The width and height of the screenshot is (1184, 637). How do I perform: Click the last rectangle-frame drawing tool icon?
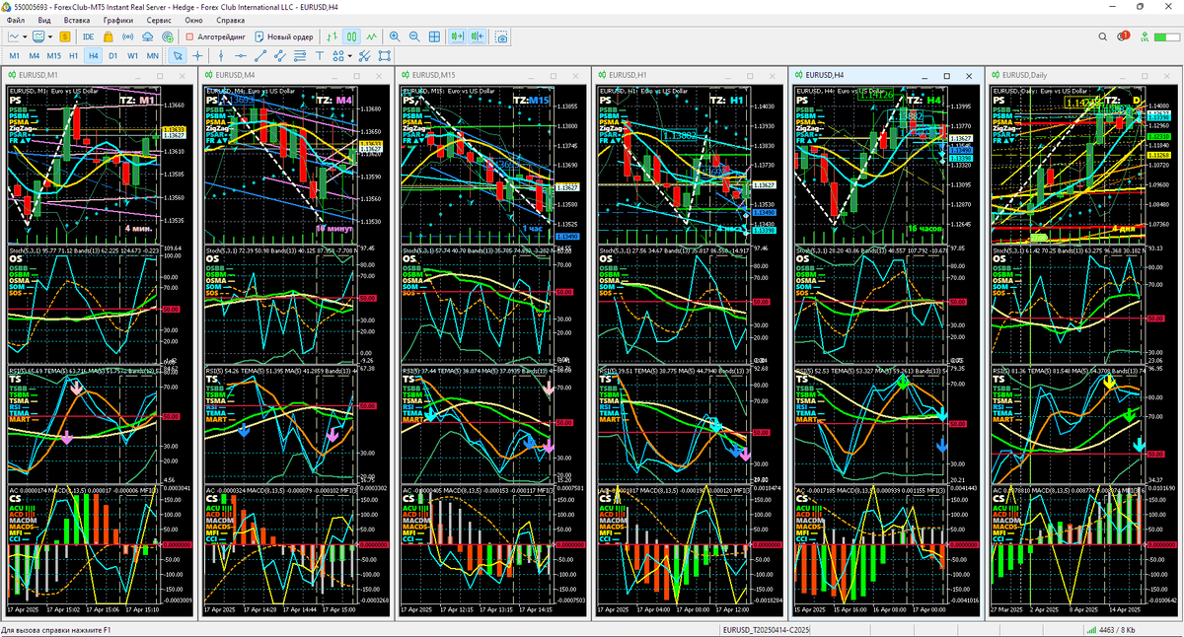click(x=384, y=56)
